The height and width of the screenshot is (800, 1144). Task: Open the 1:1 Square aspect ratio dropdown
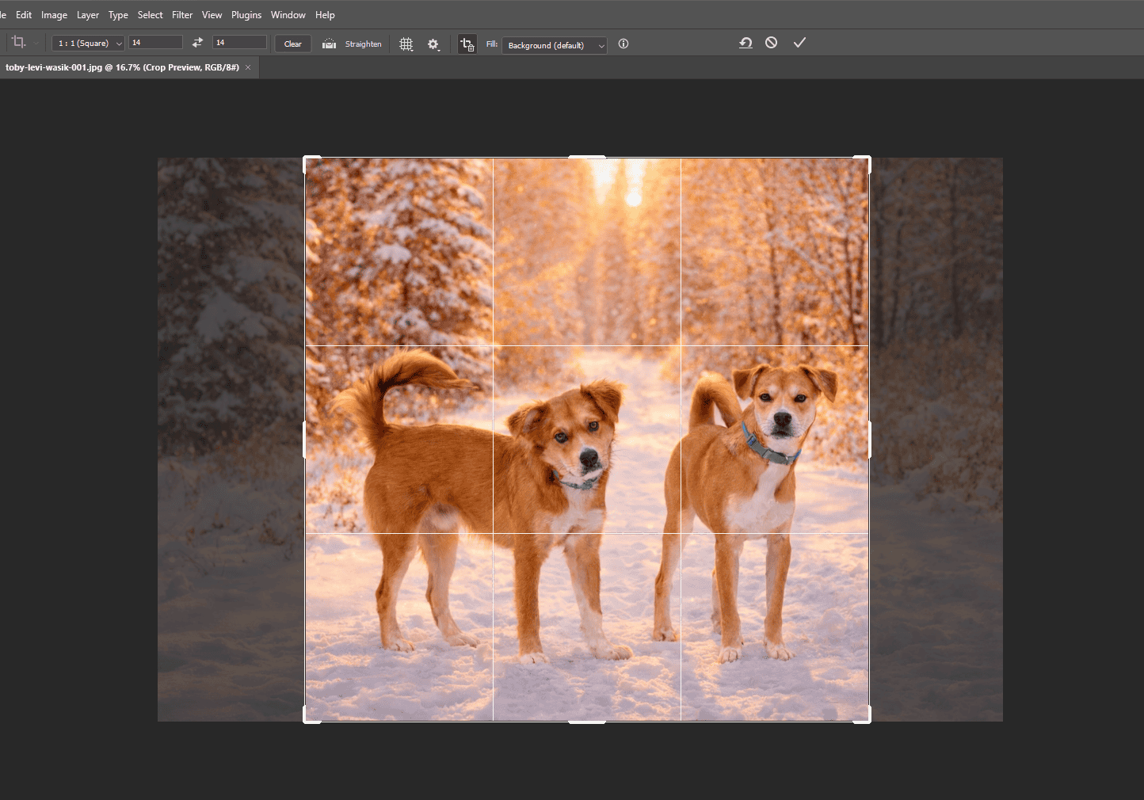[x=87, y=42]
